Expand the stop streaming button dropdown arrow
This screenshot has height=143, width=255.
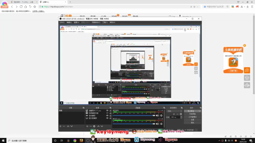(200, 111)
